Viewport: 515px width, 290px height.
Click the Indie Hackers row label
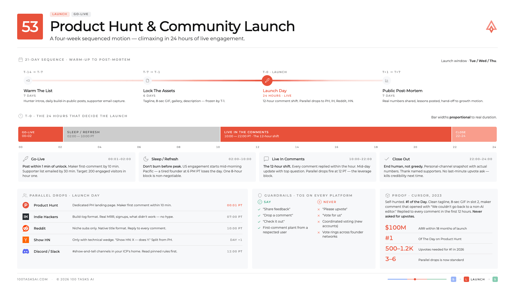click(46, 217)
